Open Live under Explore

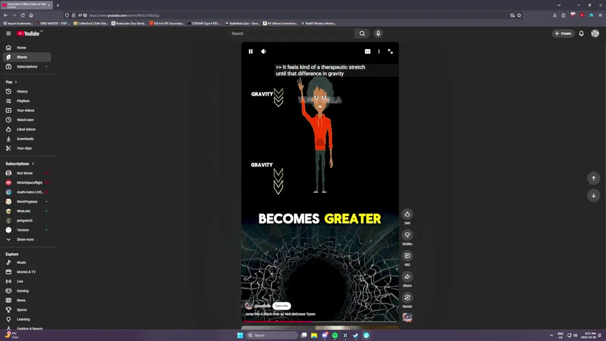(x=27, y=281)
